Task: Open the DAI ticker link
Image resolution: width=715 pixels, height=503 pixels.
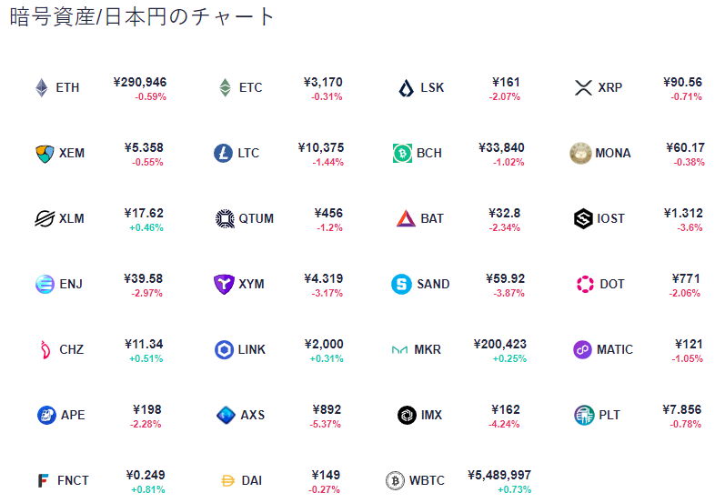Action: coord(252,480)
